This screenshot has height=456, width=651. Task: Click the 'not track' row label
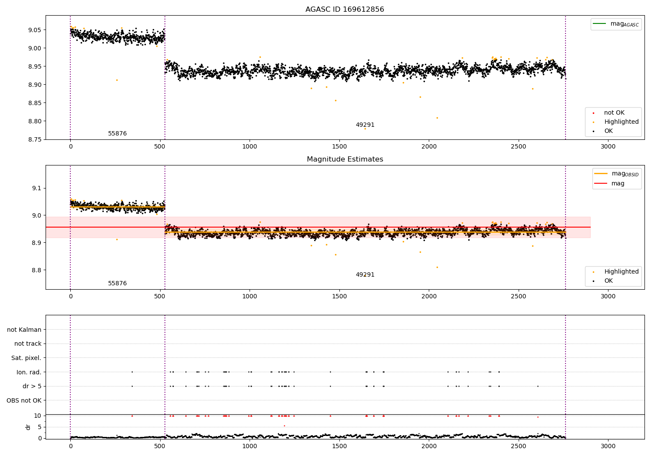28,344
